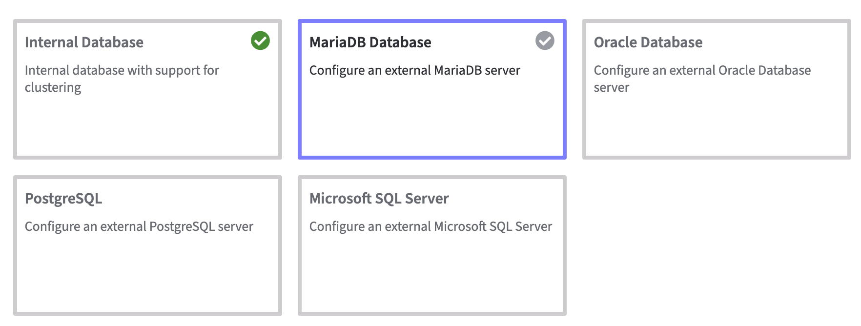Image resolution: width=861 pixels, height=326 pixels.
Task: Click "Configure an external Microsoft SQL Server" description
Action: pyautogui.click(x=430, y=226)
